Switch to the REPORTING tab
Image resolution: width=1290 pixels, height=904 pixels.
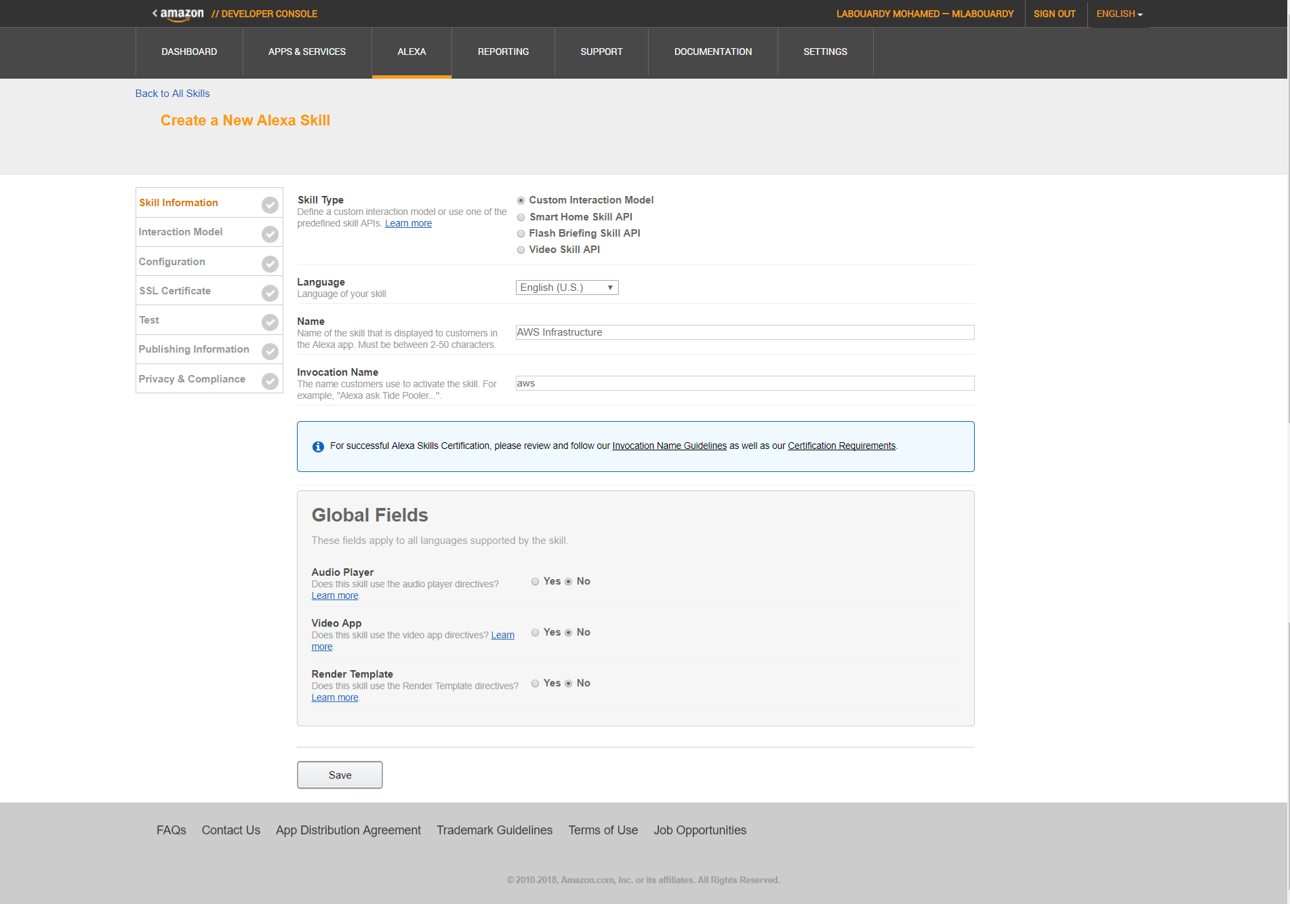(503, 52)
